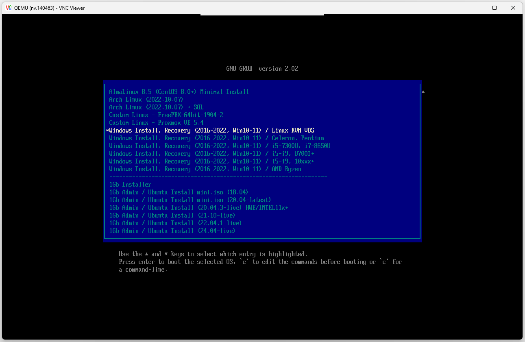Image resolution: width=525 pixels, height=342 pixels.
Task: Select Windows Install i5-i9, 8700T+ entry
Action: pyautogui.click(x=211, y=154)
